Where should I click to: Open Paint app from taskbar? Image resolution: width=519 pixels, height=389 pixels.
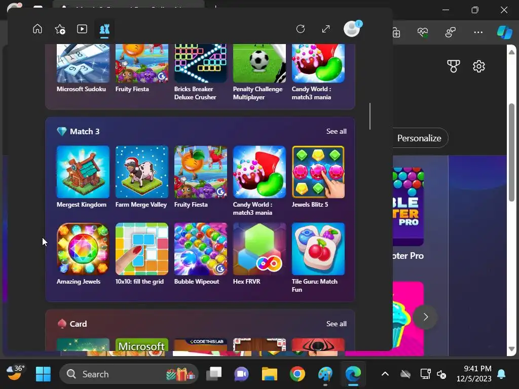tap(325, 374)
